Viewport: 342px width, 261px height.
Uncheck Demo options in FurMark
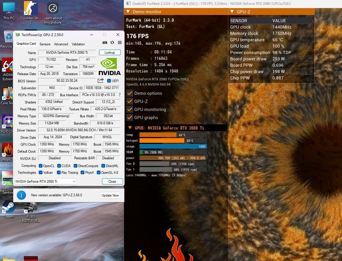[x=129, y=93]
